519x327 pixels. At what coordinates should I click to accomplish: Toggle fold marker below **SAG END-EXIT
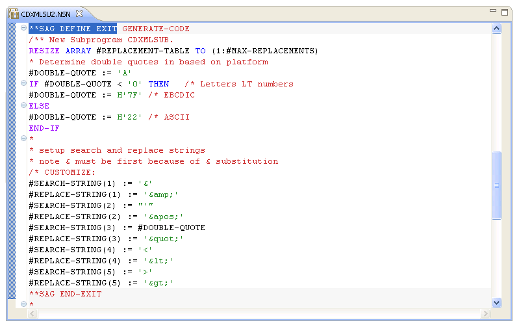point(23,304)
